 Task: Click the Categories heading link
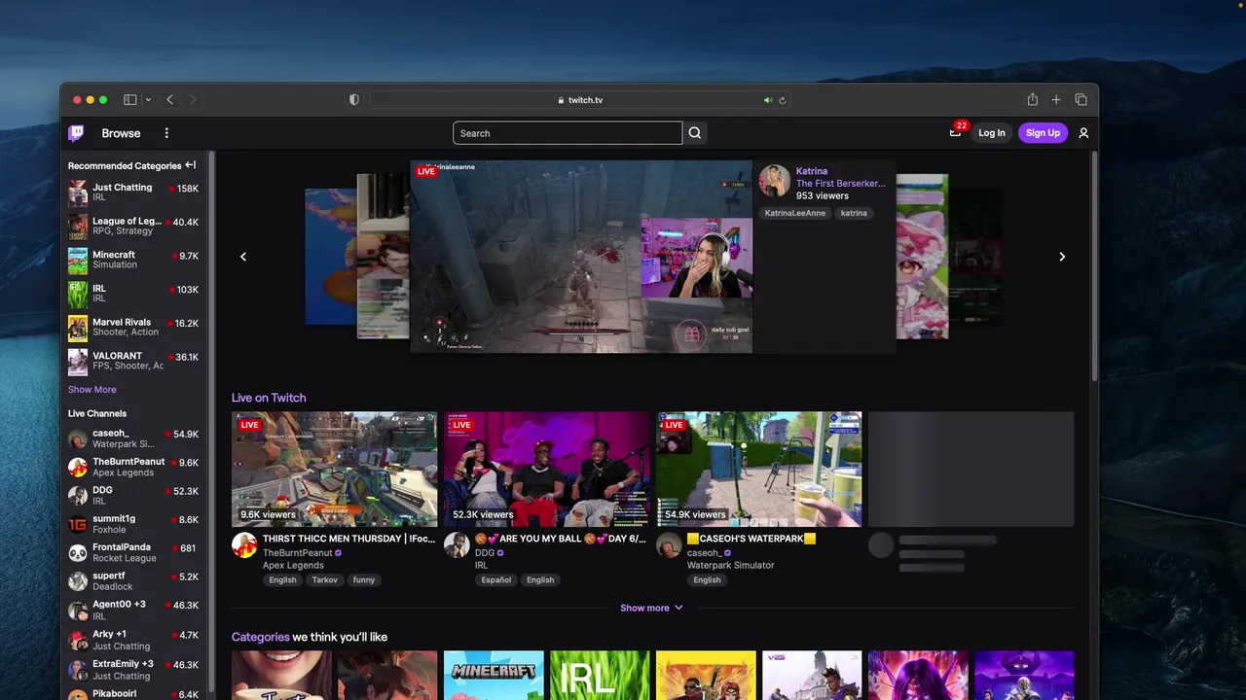point(260,637)
